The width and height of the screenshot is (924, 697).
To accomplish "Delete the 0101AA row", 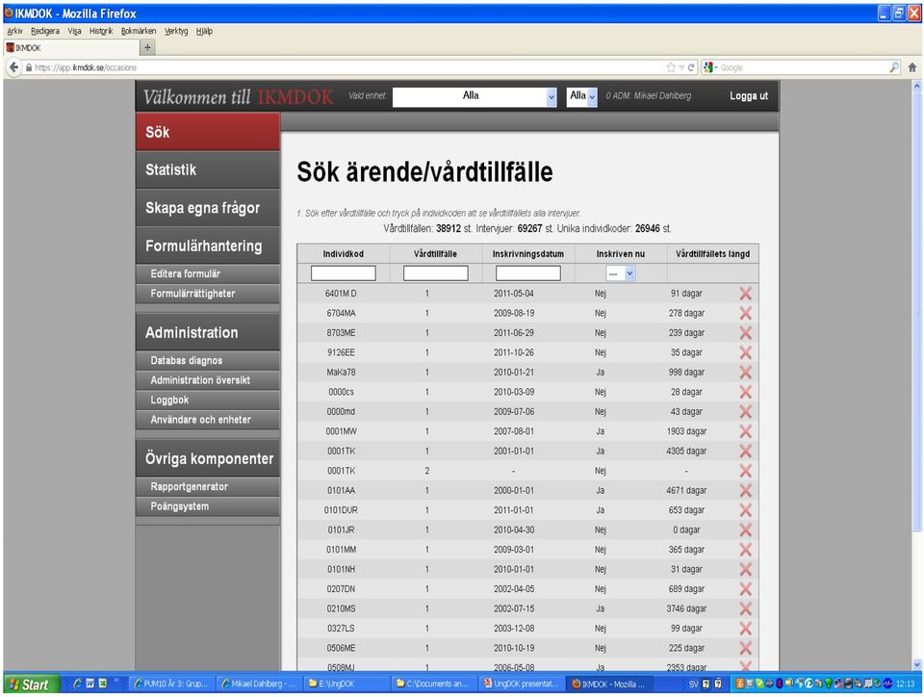I will click(745, 490).
